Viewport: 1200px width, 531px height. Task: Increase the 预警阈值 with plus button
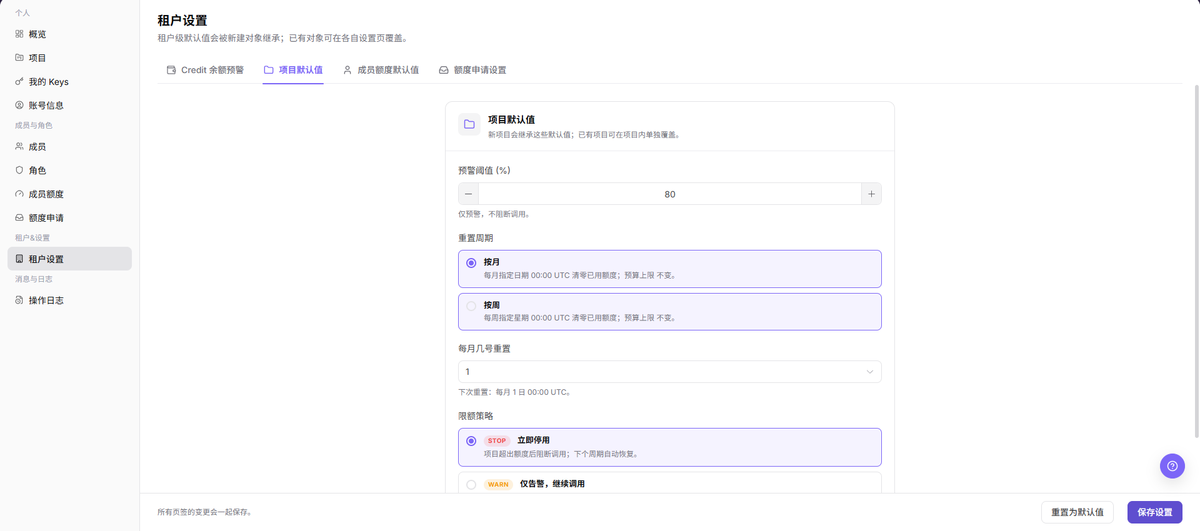[871, 194]
